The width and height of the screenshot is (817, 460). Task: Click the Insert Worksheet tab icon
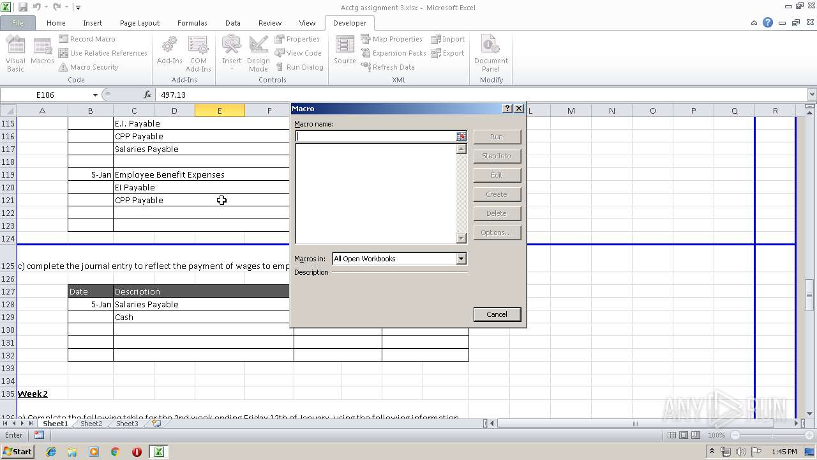pyautogui.click(x=156, y=424)
